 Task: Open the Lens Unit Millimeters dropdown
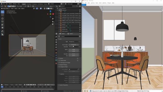pyautogui.click(x=74, y=47)
